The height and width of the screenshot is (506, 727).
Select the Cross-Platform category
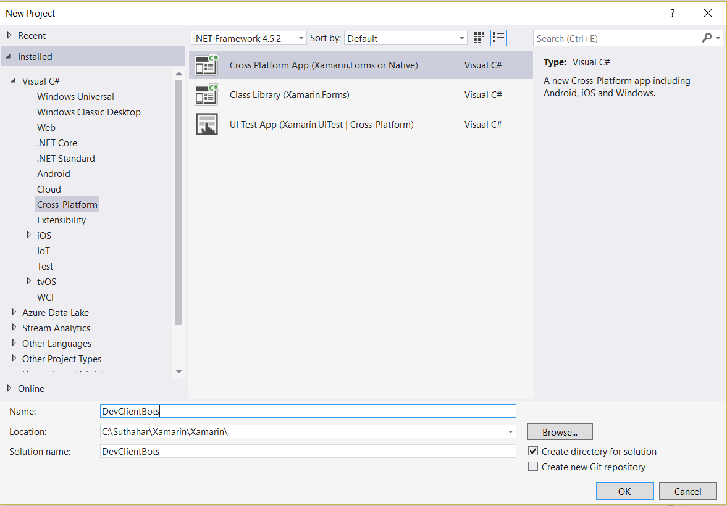pos(67,204)
